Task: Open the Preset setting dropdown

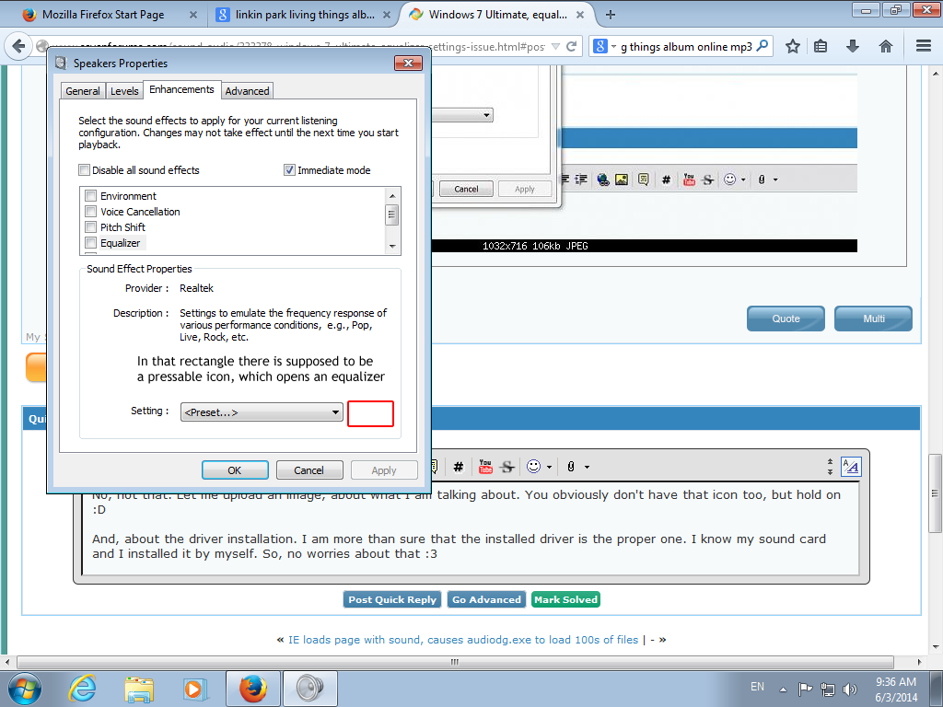Action: (262, 412)
